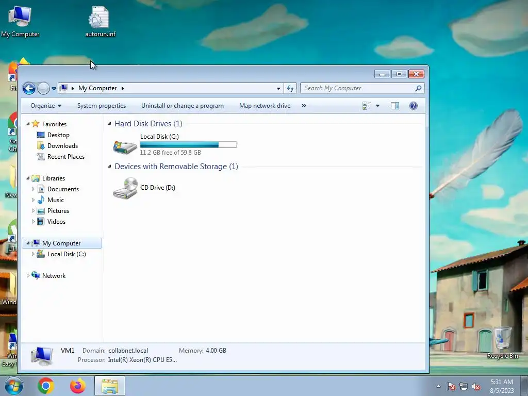Screen dimensions: 528x396
Task: Expand the Music library node
Action: click(33, 200)
